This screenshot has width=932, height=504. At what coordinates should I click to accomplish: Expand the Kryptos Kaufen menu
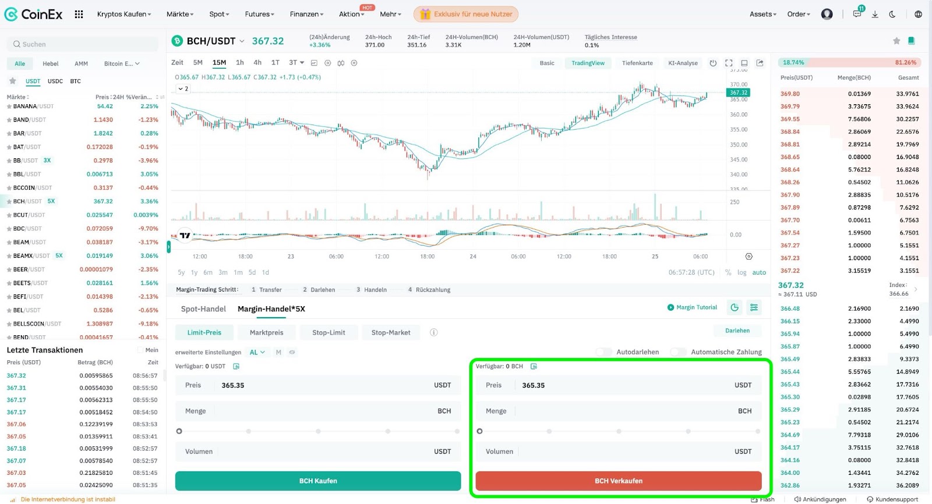click(x=124, y=14)
